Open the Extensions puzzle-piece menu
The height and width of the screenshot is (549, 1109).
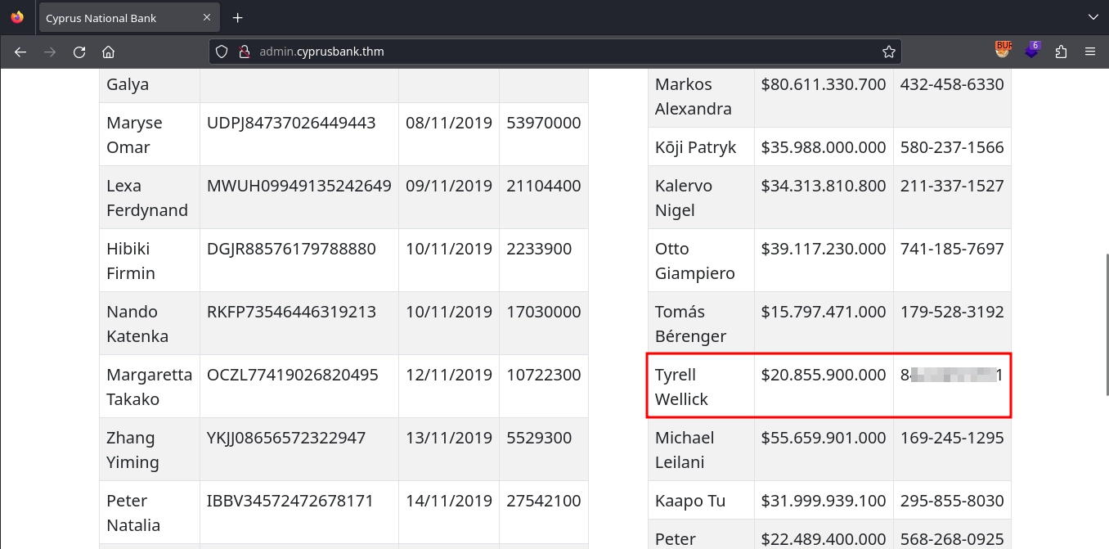(x=1061, y=52)
